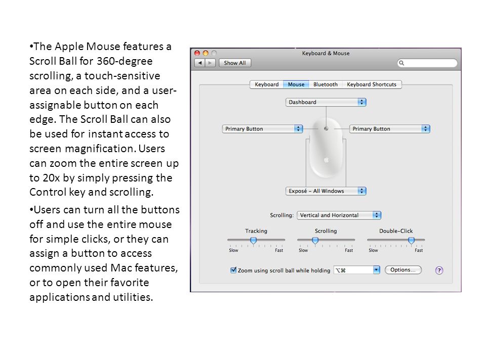Screen dimensions: 486x364
Task: Toggle Zoom using scroll ball checkbox
Action: click(233, 270)
